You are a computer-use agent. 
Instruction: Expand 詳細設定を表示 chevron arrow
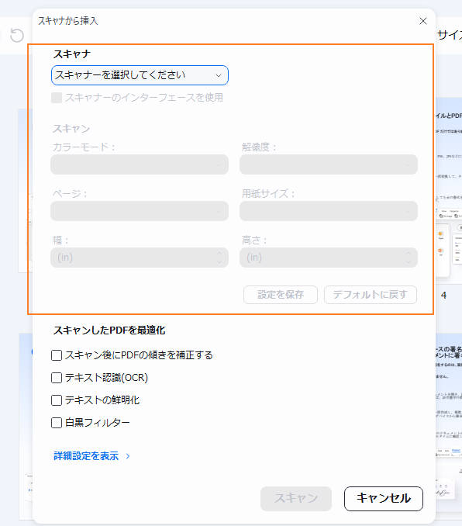(128, 456)
